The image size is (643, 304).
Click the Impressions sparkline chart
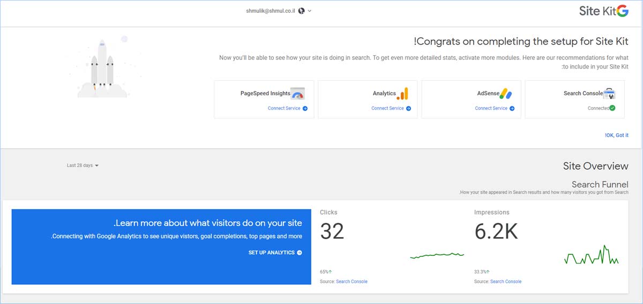(x=592, y=255)
